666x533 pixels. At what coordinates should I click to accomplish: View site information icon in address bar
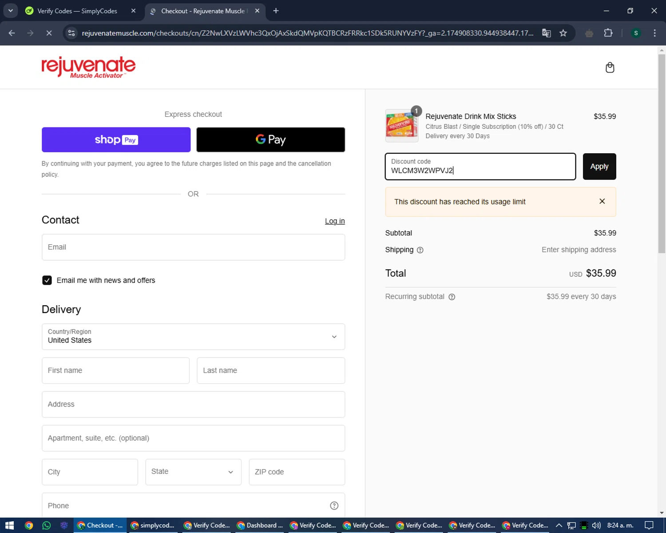pos(71,33)
